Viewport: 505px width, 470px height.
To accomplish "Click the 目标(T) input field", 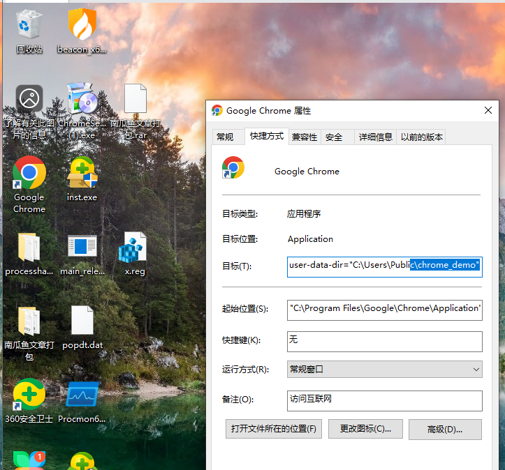I will coord(385,267).
